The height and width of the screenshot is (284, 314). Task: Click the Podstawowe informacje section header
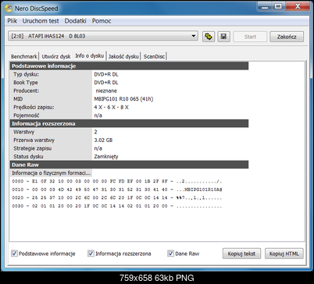(x=129, y=66)
